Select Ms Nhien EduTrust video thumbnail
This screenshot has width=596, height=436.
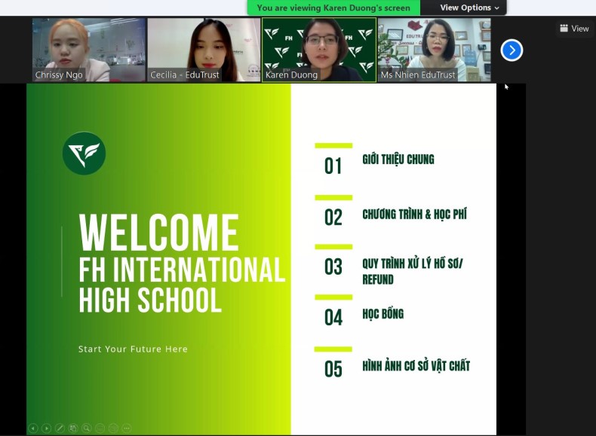[x=434, y=50]
